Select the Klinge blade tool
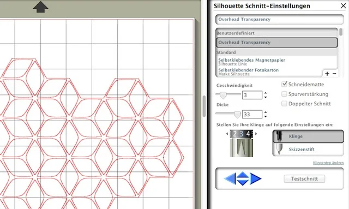The width and height of the screenshot is (349, 209). tap(308, 136)
